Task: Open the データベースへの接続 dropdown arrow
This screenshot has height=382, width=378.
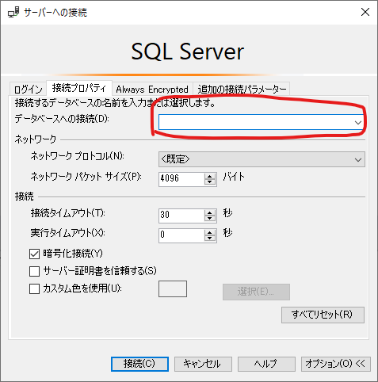Action: click(x=358, y=122)
